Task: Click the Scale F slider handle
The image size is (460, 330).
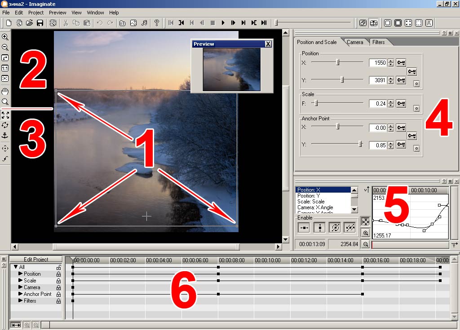Action: coord(316,103)
